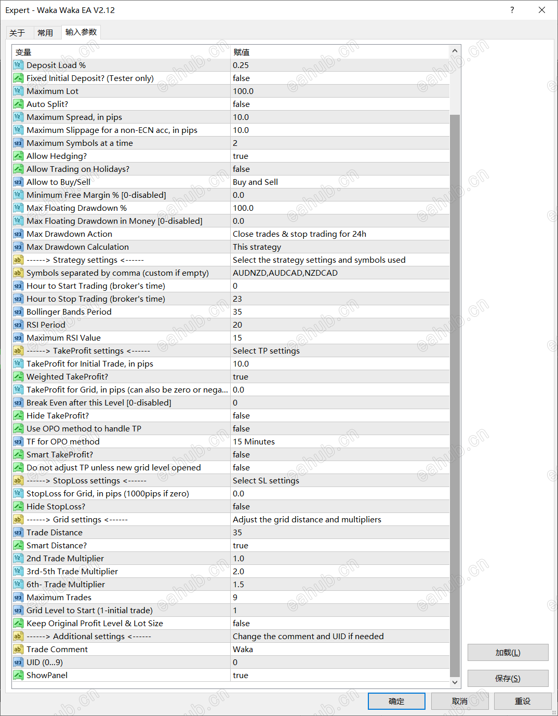Open the Max Drawdown Action value dropdown
Image resolution: width=558 pixels, height=716 pixels.
(340, 234)
